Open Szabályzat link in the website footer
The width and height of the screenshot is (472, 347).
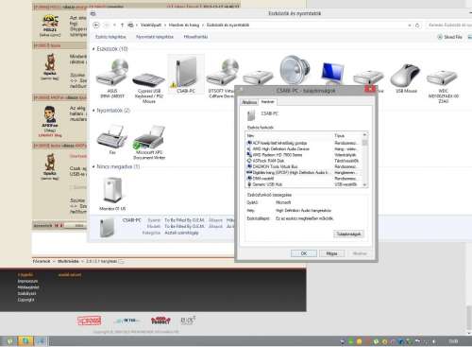click(26, 293)
